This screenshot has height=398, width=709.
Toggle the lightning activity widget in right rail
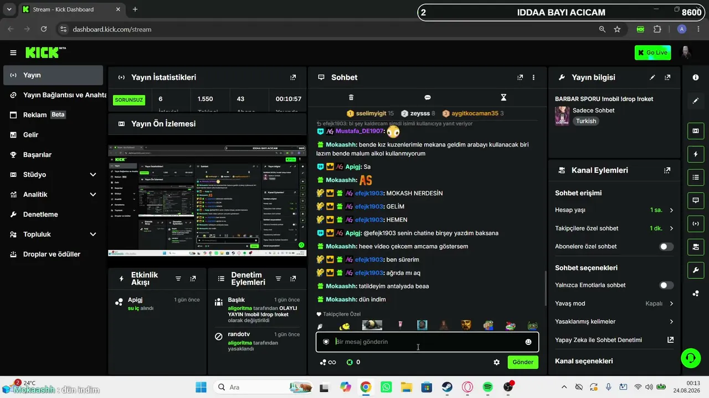tap(696, 154)
